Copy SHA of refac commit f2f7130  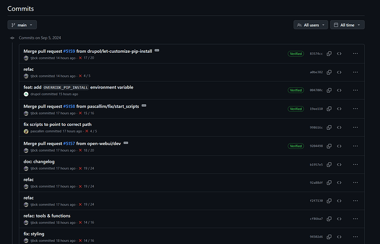click(x=329, y=201)
